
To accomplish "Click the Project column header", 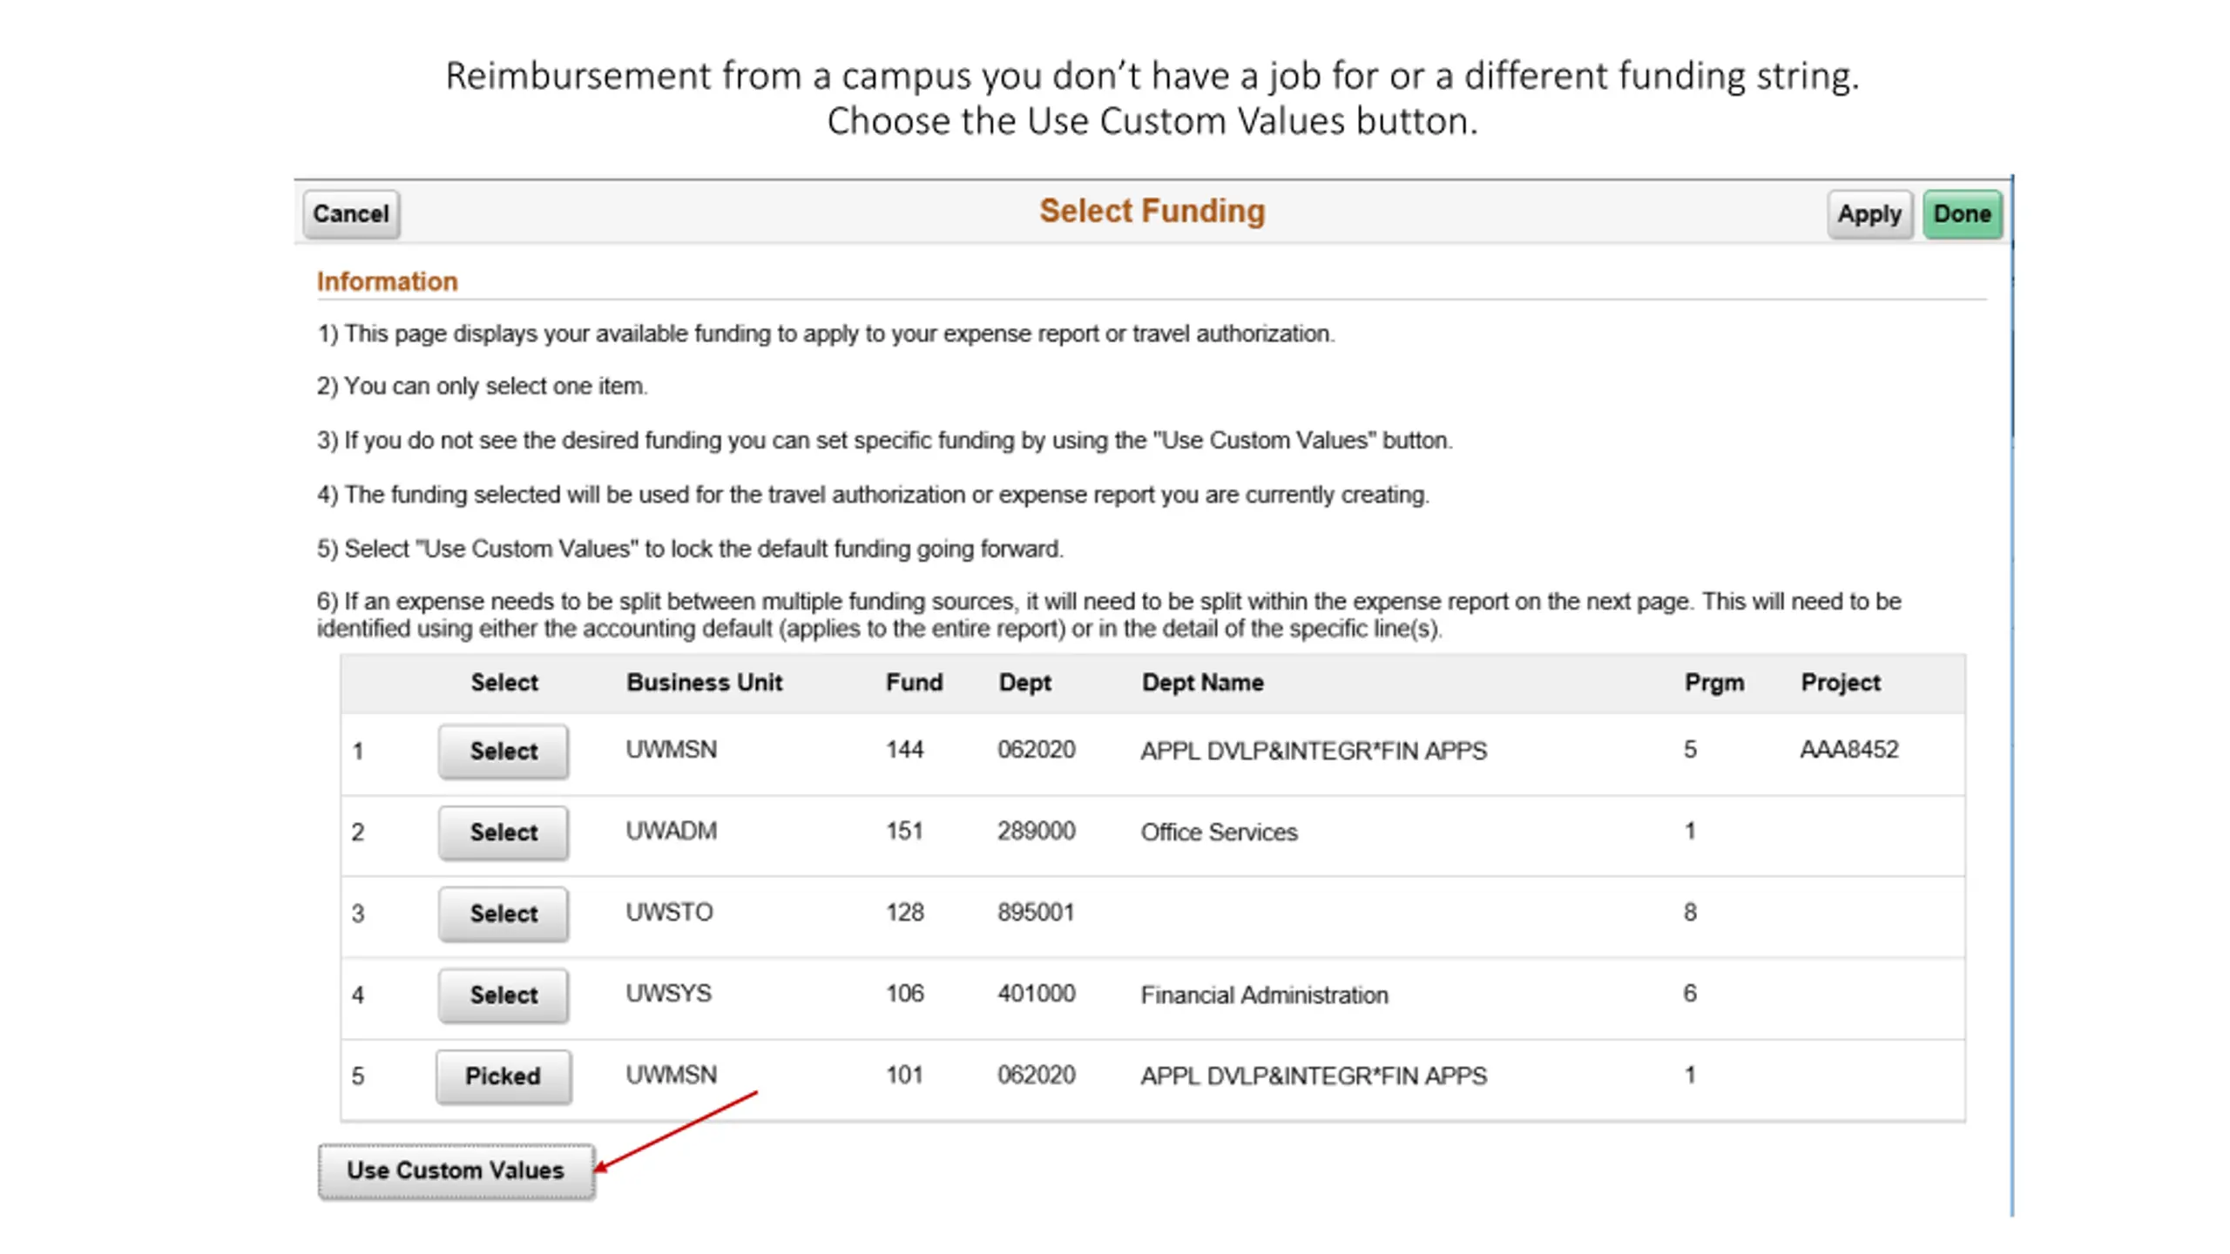I will (1840, 683).
